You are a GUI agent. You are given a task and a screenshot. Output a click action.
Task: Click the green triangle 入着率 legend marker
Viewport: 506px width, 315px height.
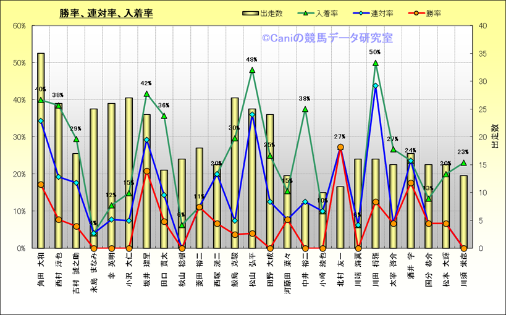(x=305, y=12)
